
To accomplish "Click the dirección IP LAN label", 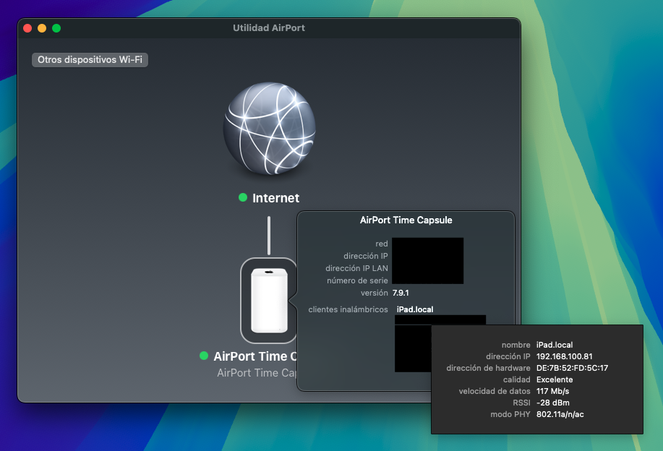I will click(356, 268).
